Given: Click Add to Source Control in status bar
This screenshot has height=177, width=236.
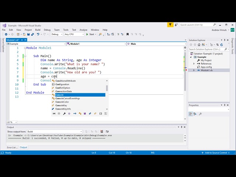Looking at the screenshot, I should pyautogui.click(x=215, y=153).
